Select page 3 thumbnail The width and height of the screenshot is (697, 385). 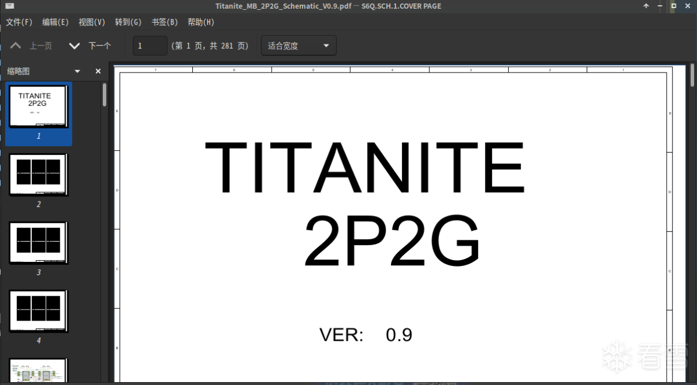pyautogui.click(x=39, y=243)
